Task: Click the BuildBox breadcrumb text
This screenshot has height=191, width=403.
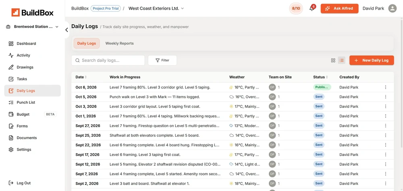Action: tap(80, 8)
